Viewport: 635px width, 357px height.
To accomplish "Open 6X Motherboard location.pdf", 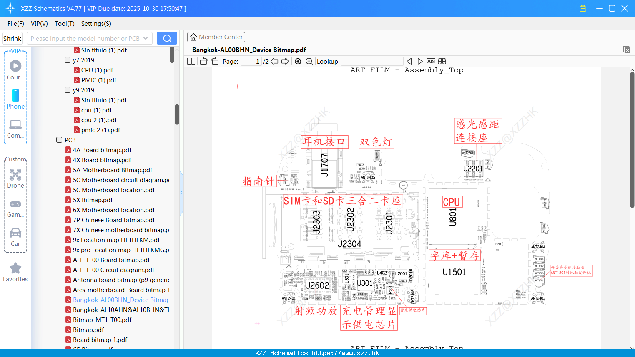I will [x=114, y=210].
